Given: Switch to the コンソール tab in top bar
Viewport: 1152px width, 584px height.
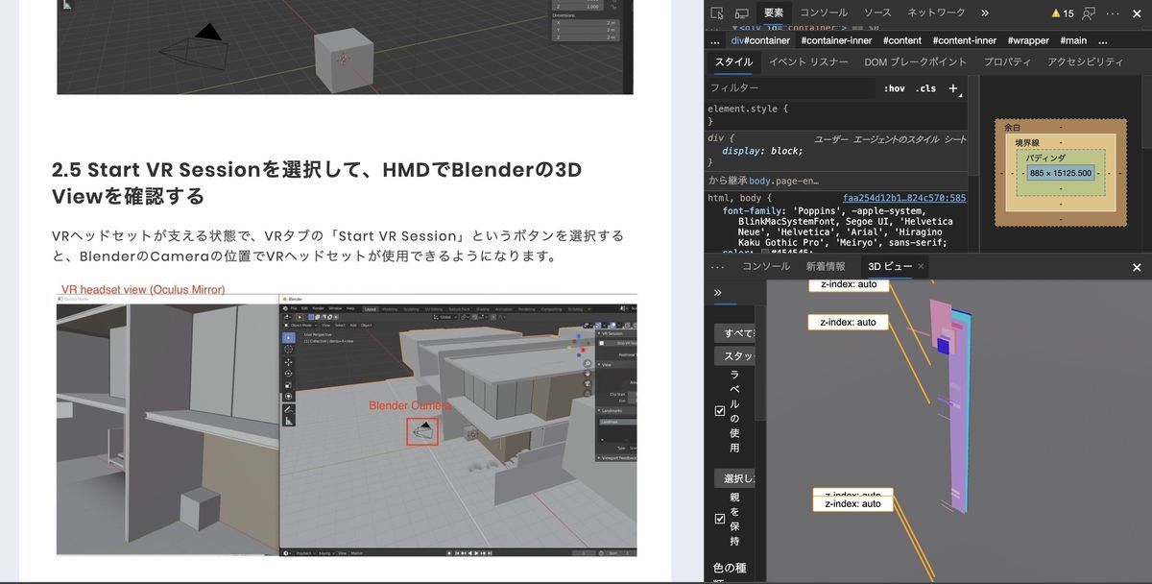Looking at the screenshot, I should point(824,13).
